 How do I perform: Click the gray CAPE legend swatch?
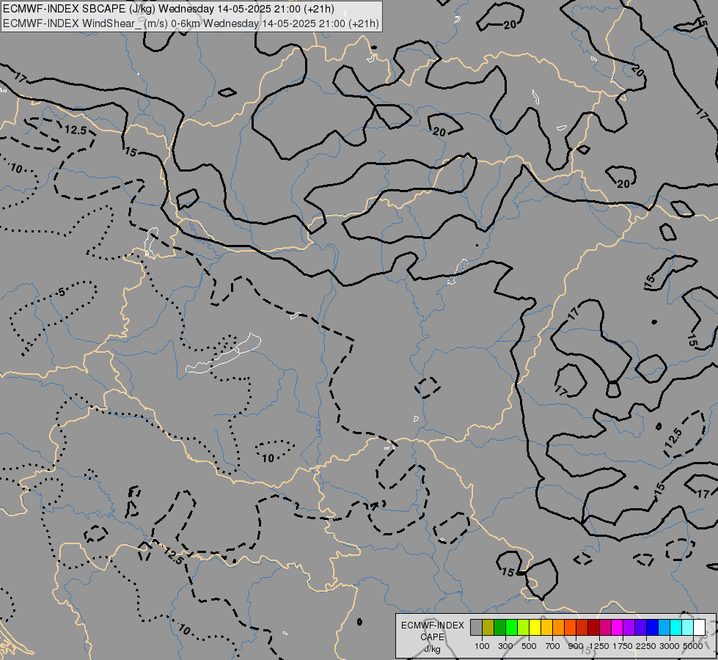click(x=476, y=627)
